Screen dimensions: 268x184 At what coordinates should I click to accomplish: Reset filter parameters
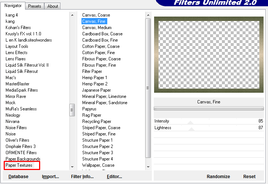click(x=249, y=177)
